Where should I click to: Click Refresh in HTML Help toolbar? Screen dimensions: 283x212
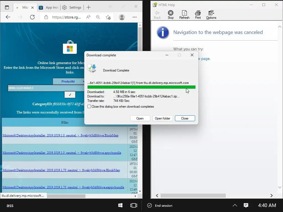click(184, 15)
